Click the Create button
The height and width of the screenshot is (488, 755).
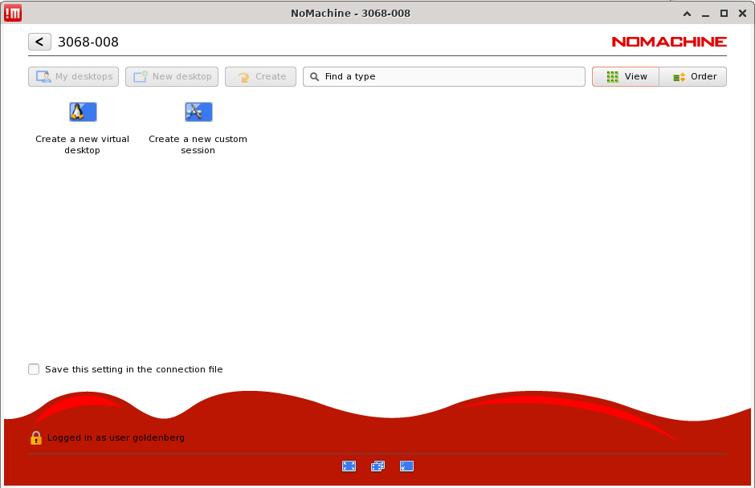pos(260,76)
